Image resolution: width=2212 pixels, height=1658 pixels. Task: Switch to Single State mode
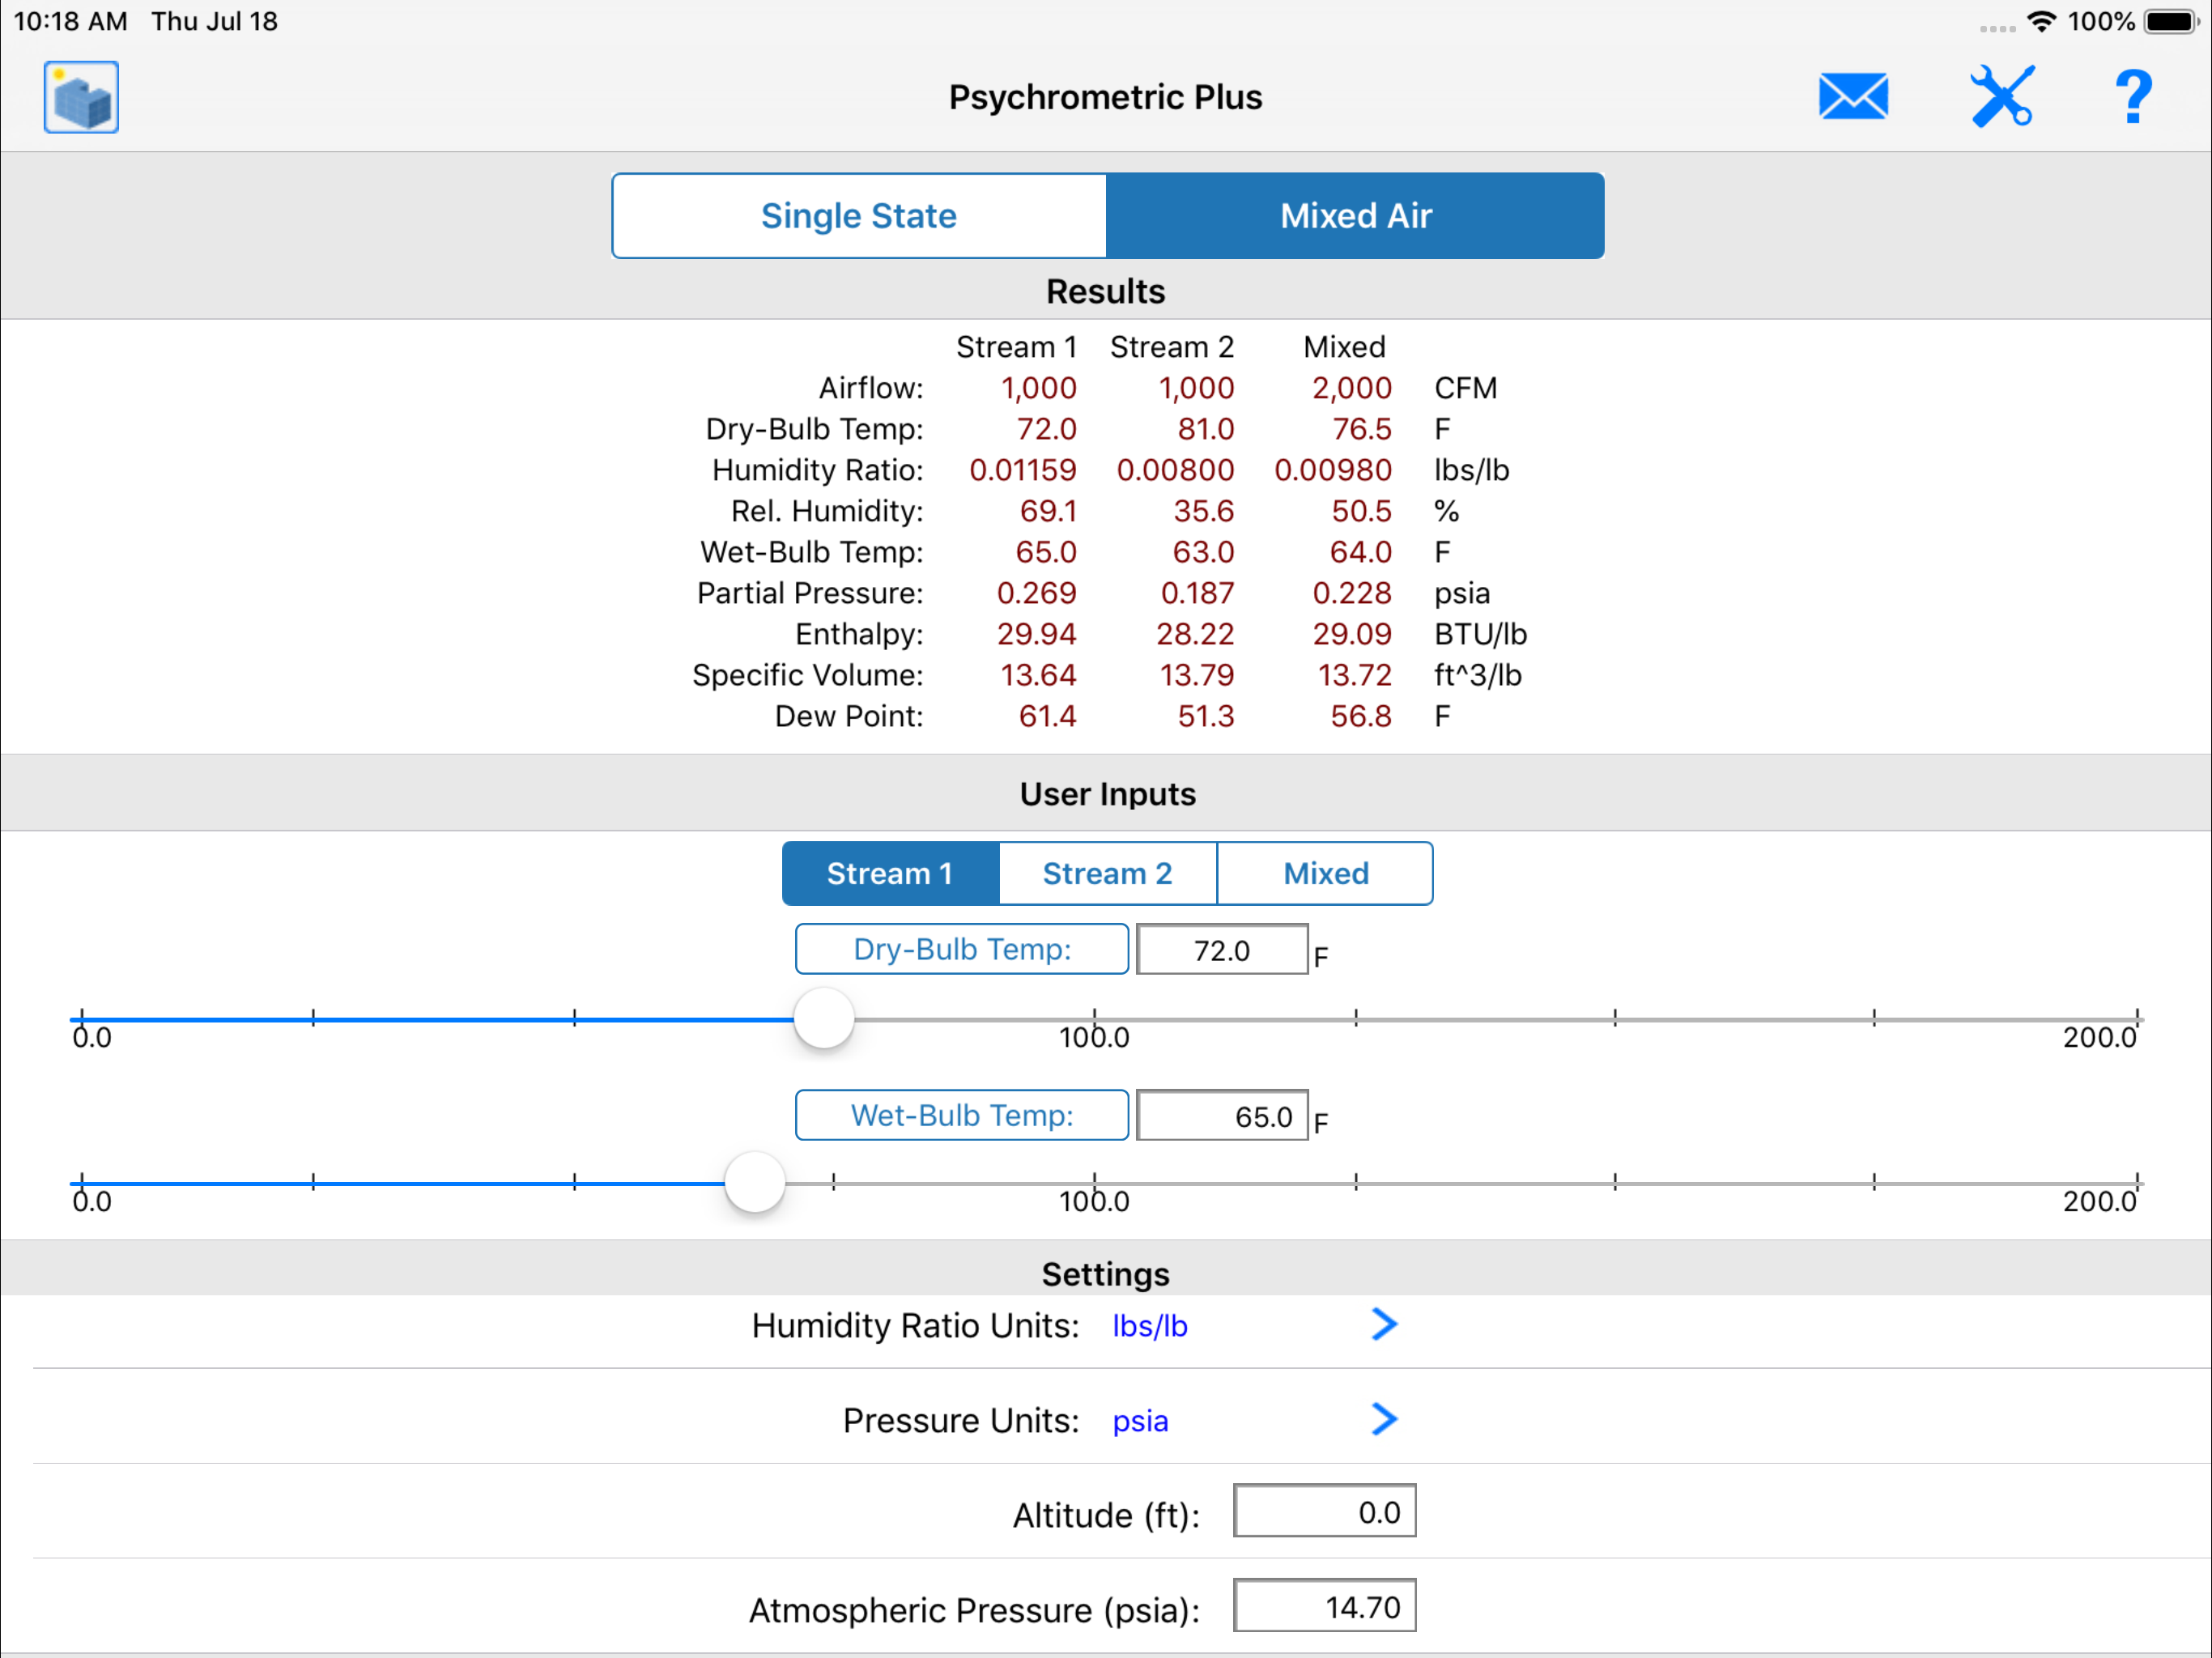pyautogui.click(x=859, y=216)
